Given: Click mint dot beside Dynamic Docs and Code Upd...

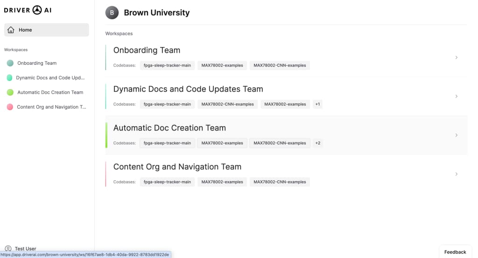Looking at the screenshot, I should coord(9,78).
